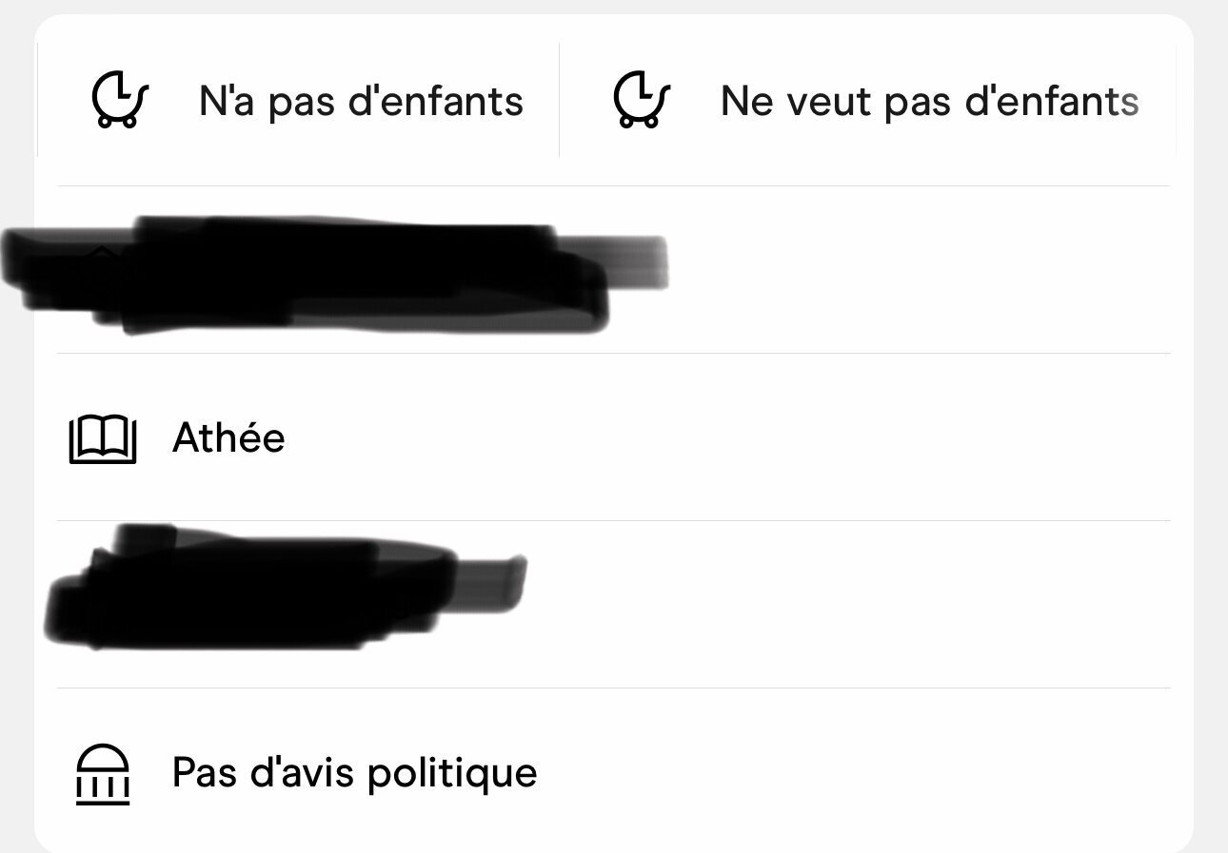1228x853 pixels.
Task: Tap the gray smudged tail of the lower redaction
Action: (493, 578)
